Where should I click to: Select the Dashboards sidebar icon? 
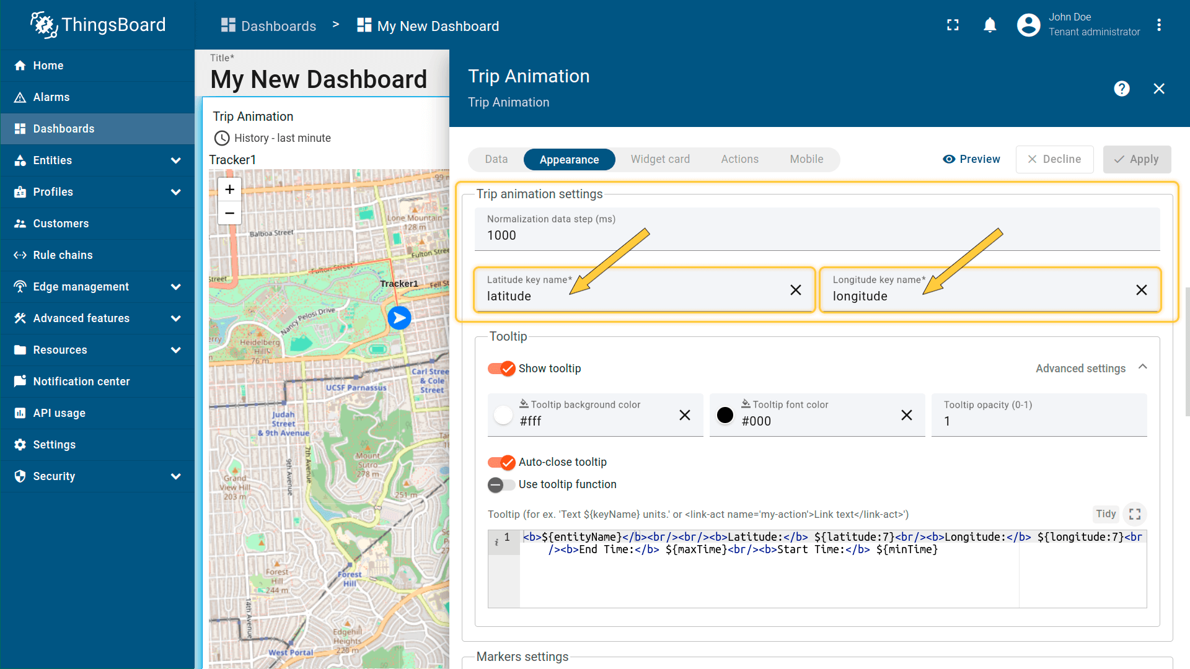[20, 129]
